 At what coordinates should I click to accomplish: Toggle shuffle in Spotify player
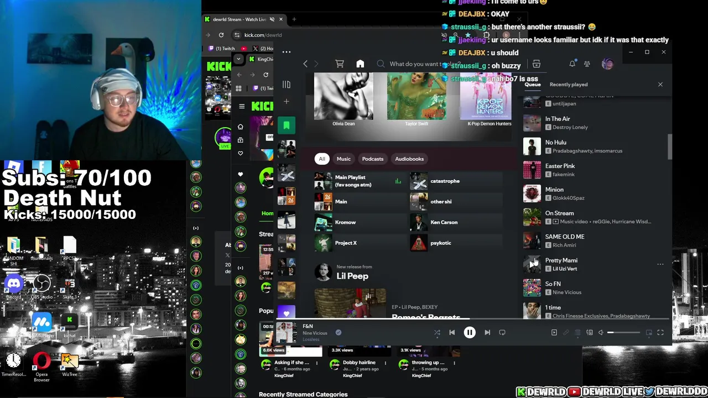[x=437, y=333]
